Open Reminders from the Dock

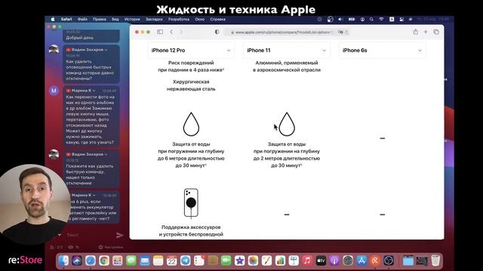coord(199,260)
